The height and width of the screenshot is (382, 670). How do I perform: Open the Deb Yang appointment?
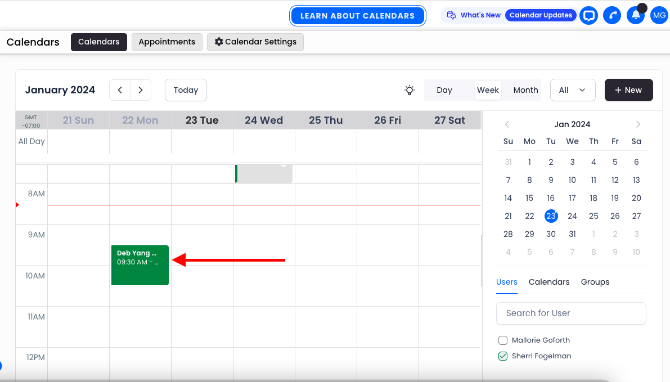tap(140, 265)
